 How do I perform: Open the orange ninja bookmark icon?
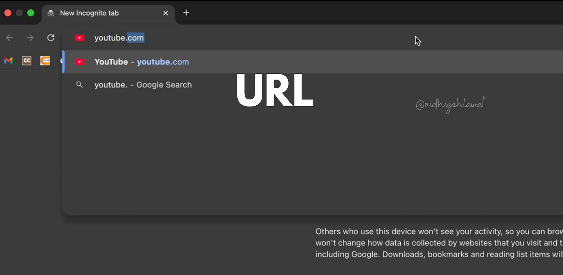(x=45, y=60)
